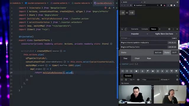Viewport: 189px width, 106px height.
Task: Close the counter.effects.ts editor tab
Action: (113, 3)
